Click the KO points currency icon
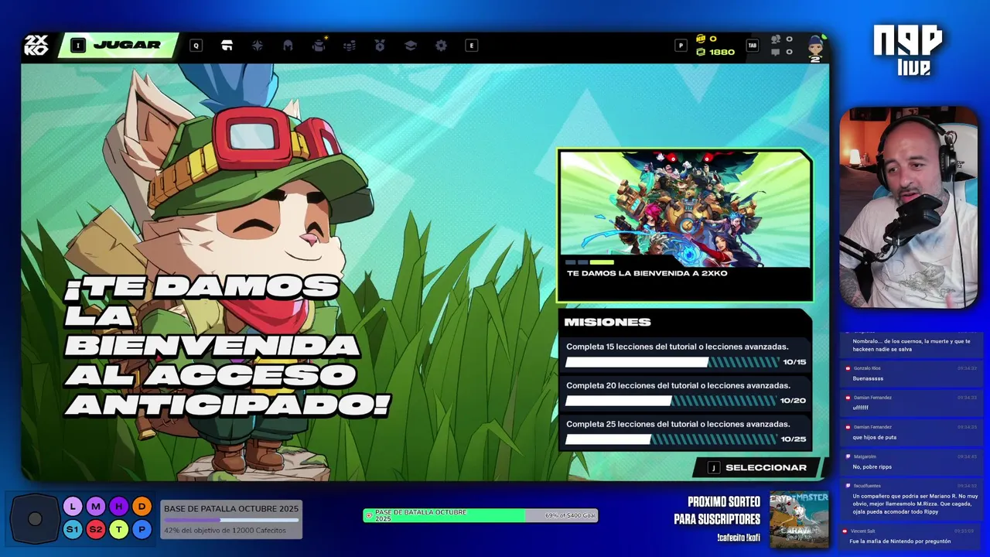The height and width of the screenshot is (557, 990). 701,39
